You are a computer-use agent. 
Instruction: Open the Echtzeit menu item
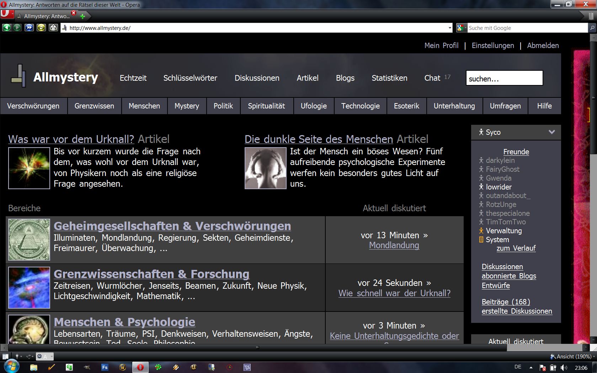tap(133, 78)
